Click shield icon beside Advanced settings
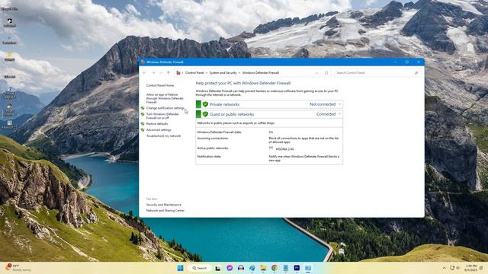The width and height of the screenshot is (488, 274). point(143,130)
